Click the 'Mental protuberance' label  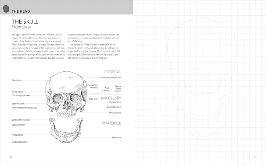[x=19, y=142]
